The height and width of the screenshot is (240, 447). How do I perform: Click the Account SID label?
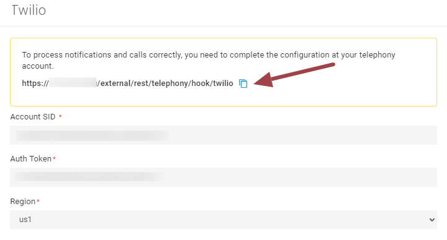[x=33, y=117]
